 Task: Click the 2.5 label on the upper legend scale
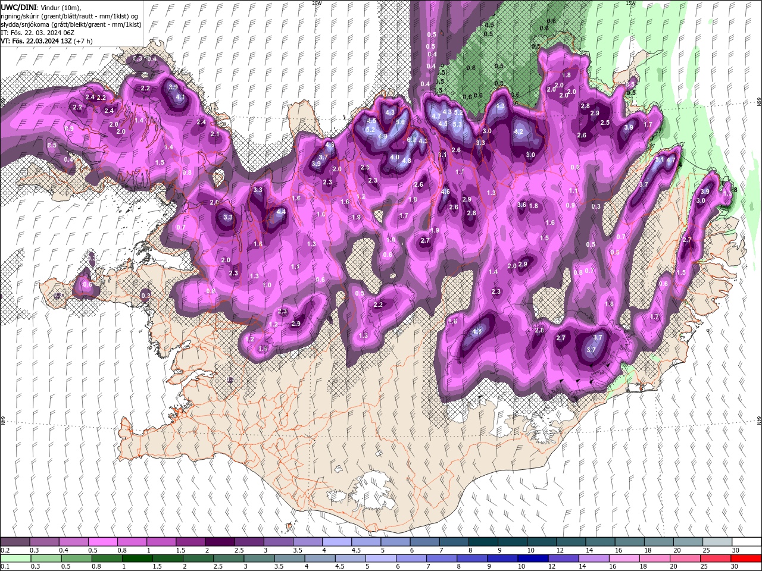click(x=239, y=550)
